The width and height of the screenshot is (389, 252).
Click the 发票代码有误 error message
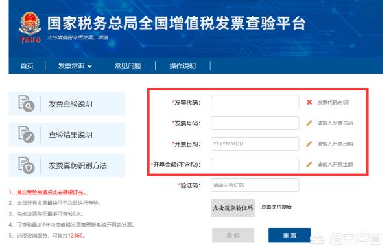pyautogui.click(x=333, y=102)
